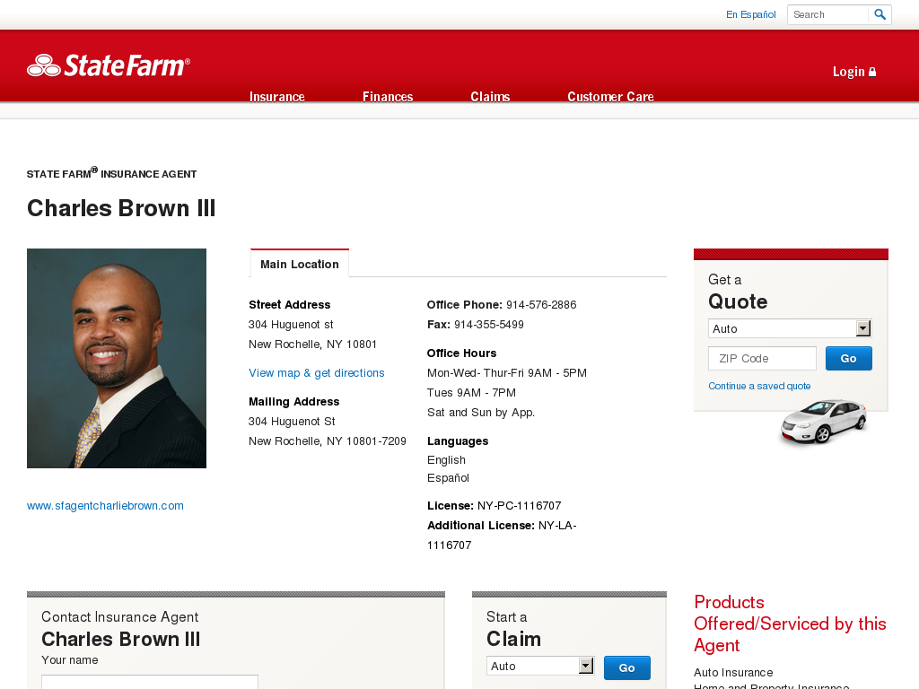
Task: Open the Start a Claim Auto dropdown
Action: click(539, 666)
